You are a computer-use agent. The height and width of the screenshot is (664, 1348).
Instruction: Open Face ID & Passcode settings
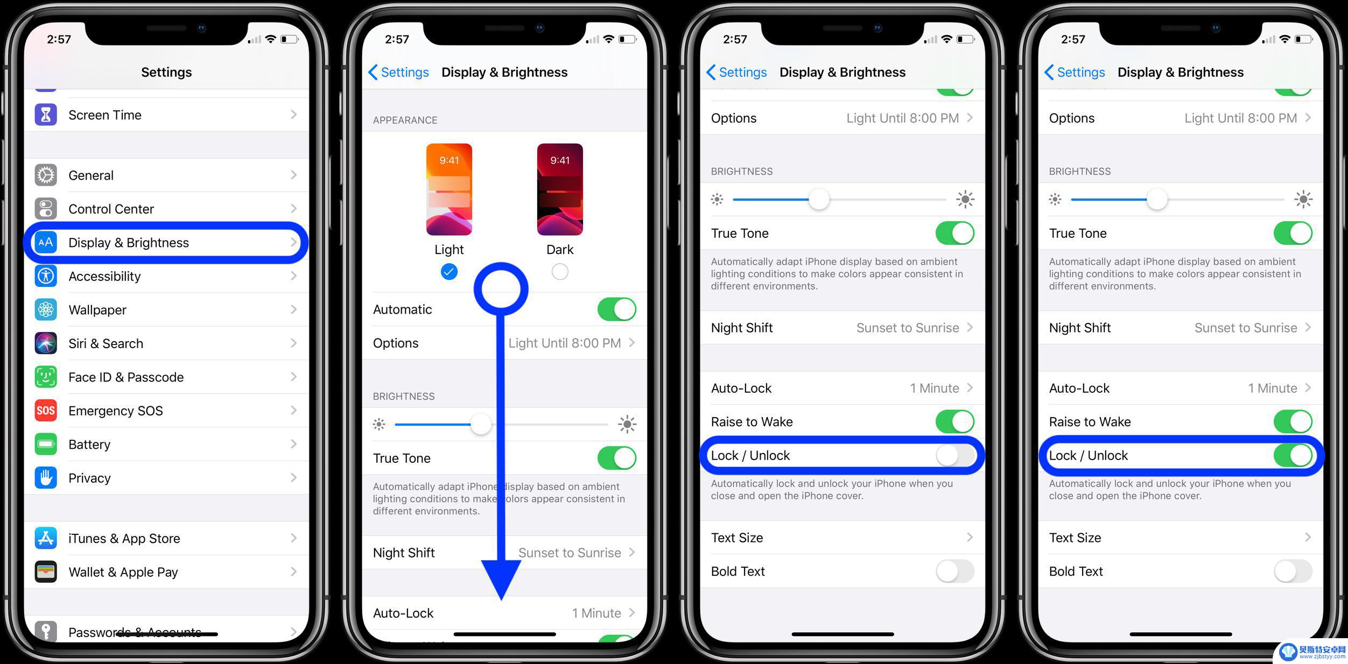(x=167, y=377)
